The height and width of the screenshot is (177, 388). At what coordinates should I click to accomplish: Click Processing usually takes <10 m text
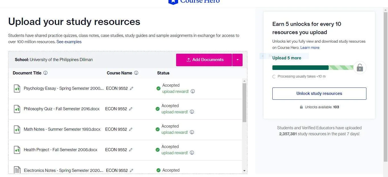tap(301, 76)
